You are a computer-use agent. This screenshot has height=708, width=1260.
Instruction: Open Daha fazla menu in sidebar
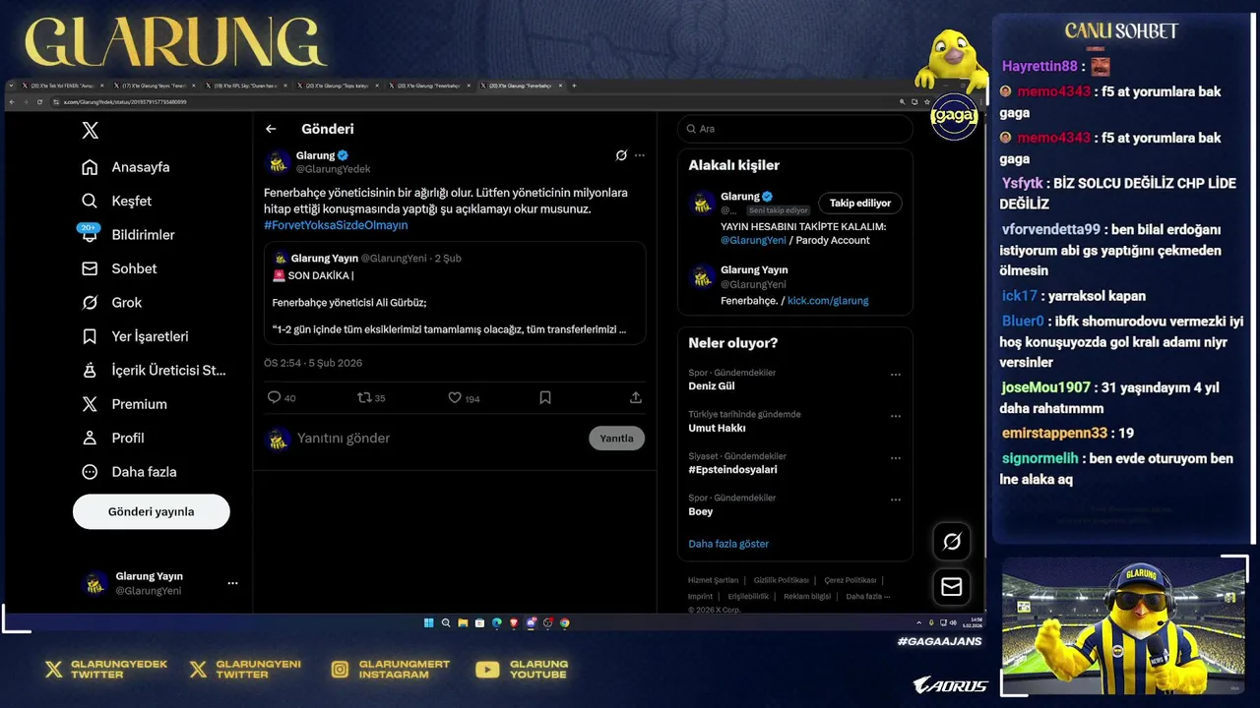(x=129, y=472)
